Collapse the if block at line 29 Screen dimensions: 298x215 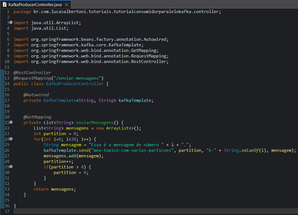click(x=11, y=166)
